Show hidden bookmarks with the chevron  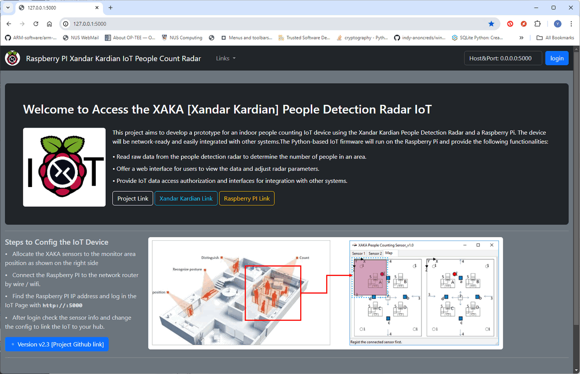[x=521, y=38]
